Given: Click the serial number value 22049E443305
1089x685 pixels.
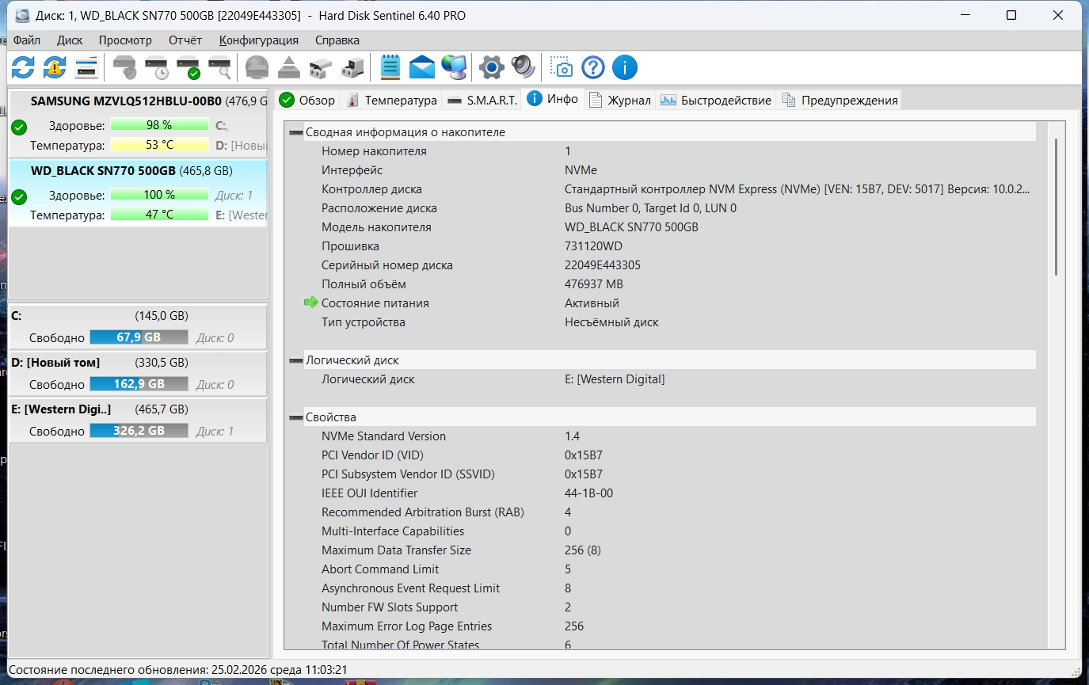Looking at the screenshot, I should [x=603, y=265].
